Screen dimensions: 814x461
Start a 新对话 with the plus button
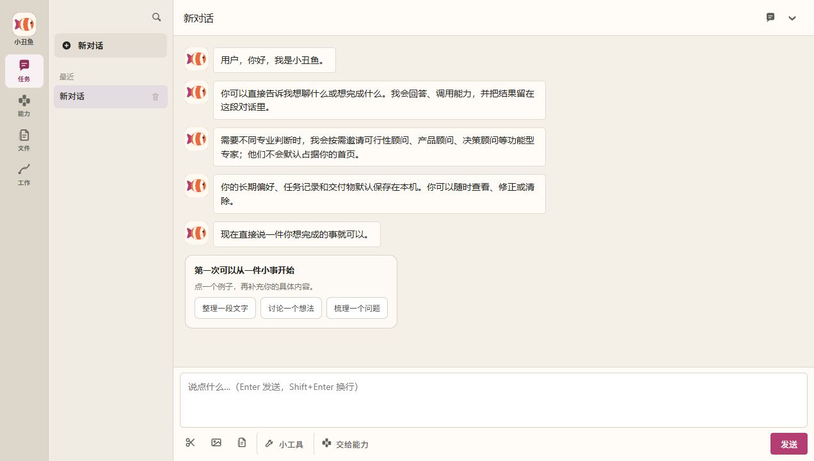pyautogui.click(x=111, y=45)
